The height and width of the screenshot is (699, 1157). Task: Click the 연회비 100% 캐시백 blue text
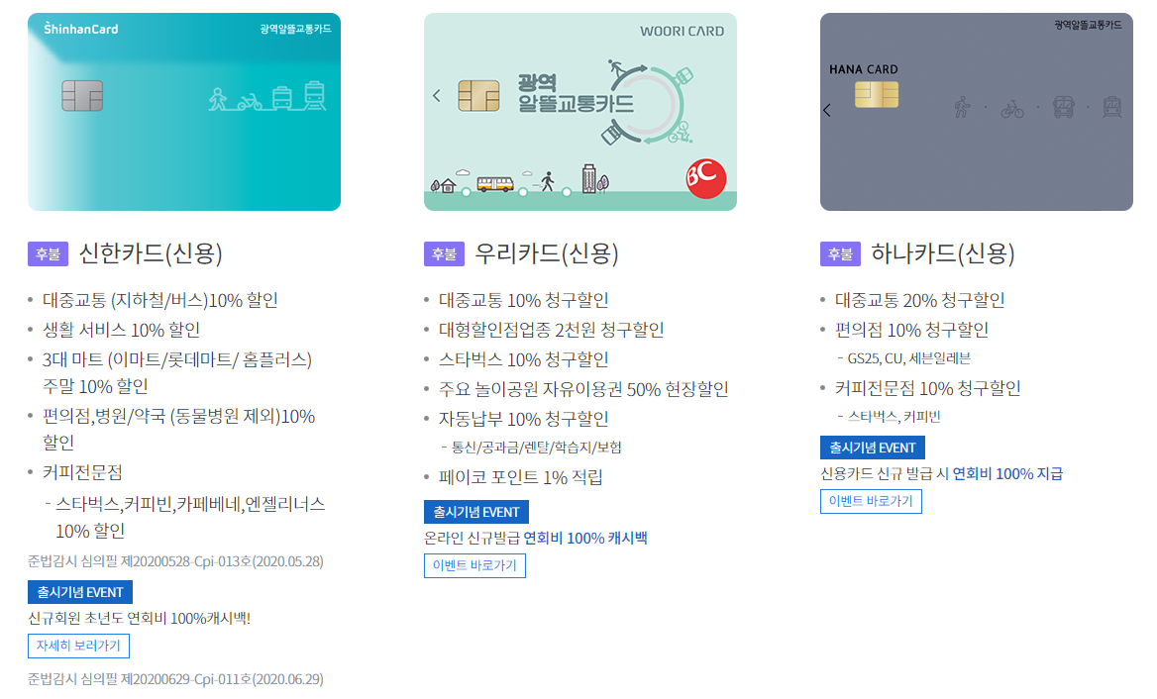point(585,539)
